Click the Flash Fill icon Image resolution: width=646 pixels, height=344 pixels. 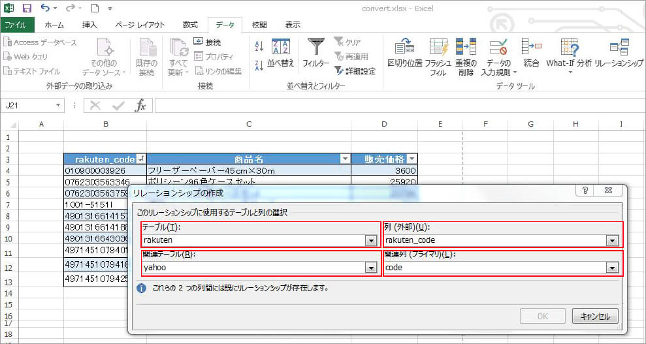(439, 48)
